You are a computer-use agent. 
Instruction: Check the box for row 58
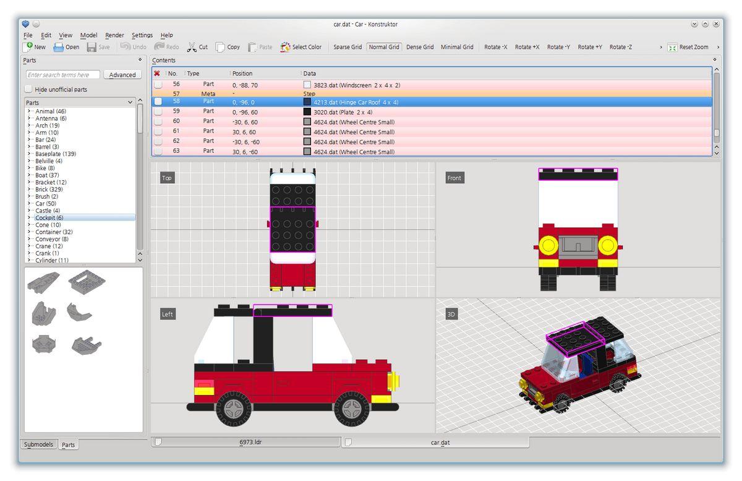pos(158,102)
